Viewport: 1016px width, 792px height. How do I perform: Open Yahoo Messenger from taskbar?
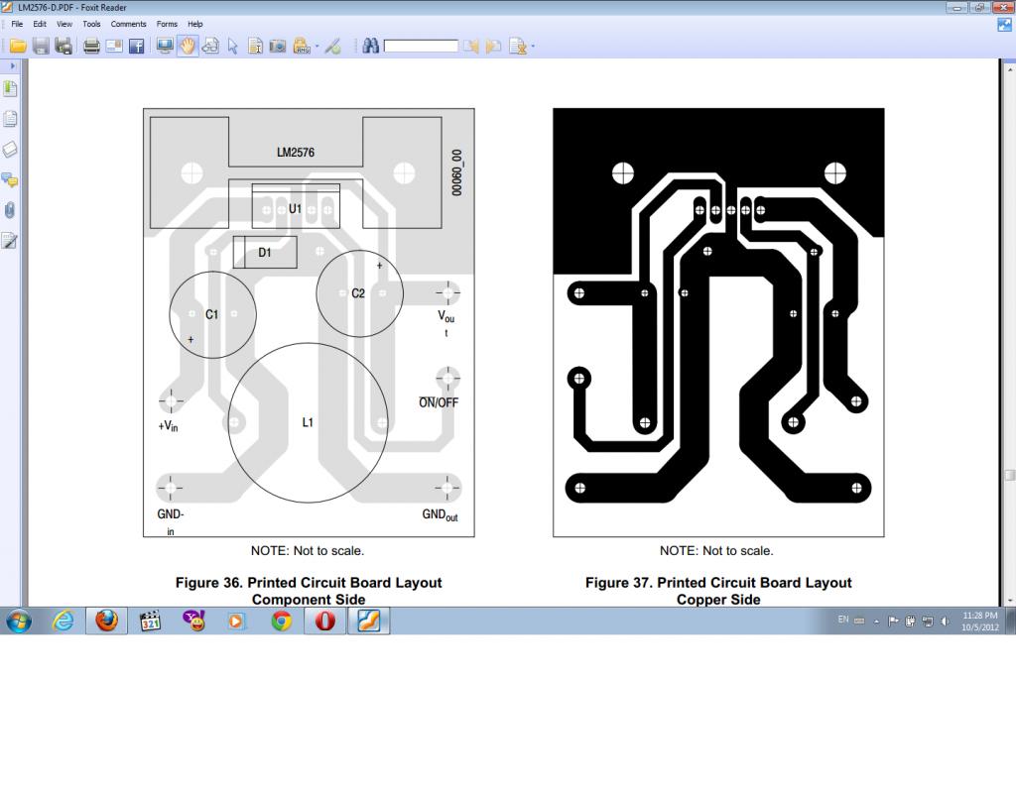193,622
